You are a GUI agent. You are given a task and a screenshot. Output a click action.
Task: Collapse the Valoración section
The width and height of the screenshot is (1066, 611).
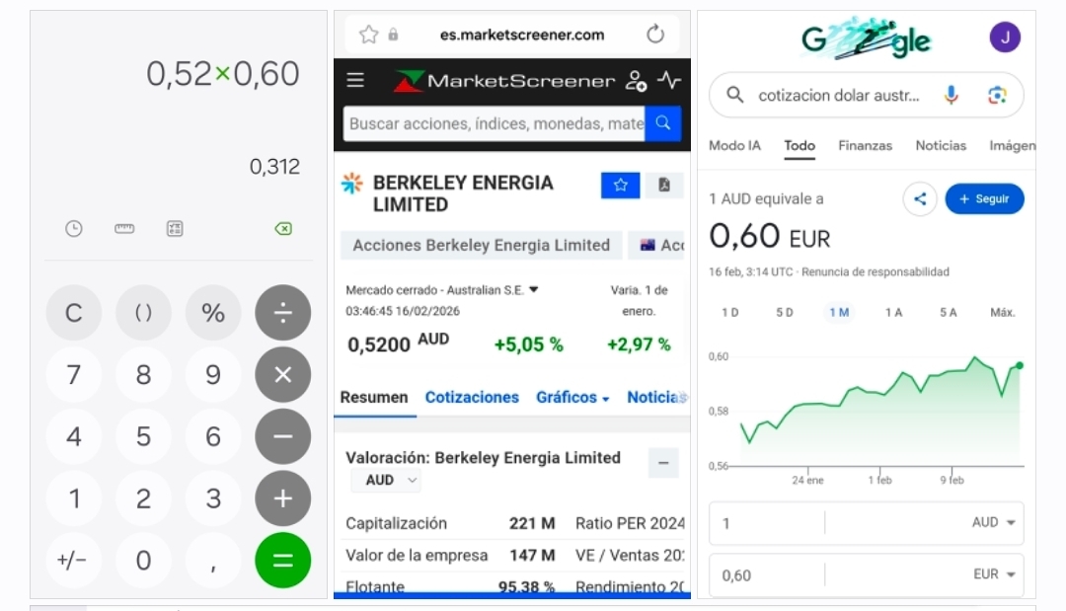(x=662, y=463)
